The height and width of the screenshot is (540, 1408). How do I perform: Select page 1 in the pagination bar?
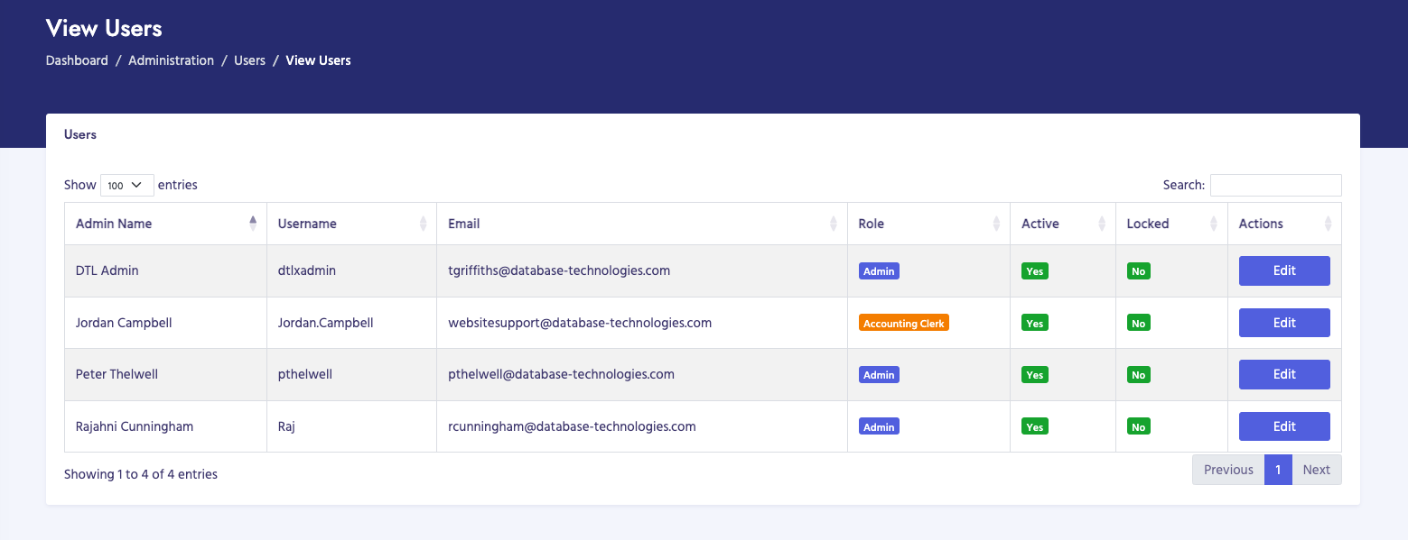coord(1278,469)
